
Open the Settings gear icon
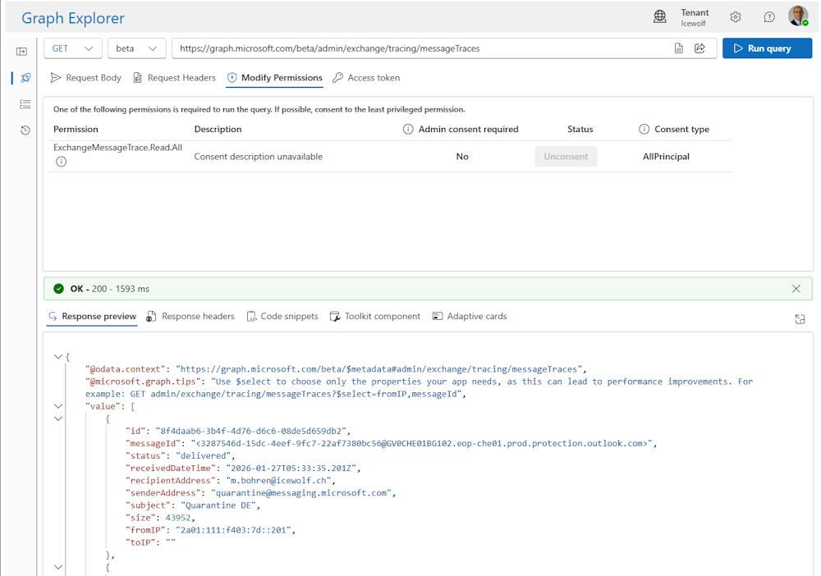(736, 17)
